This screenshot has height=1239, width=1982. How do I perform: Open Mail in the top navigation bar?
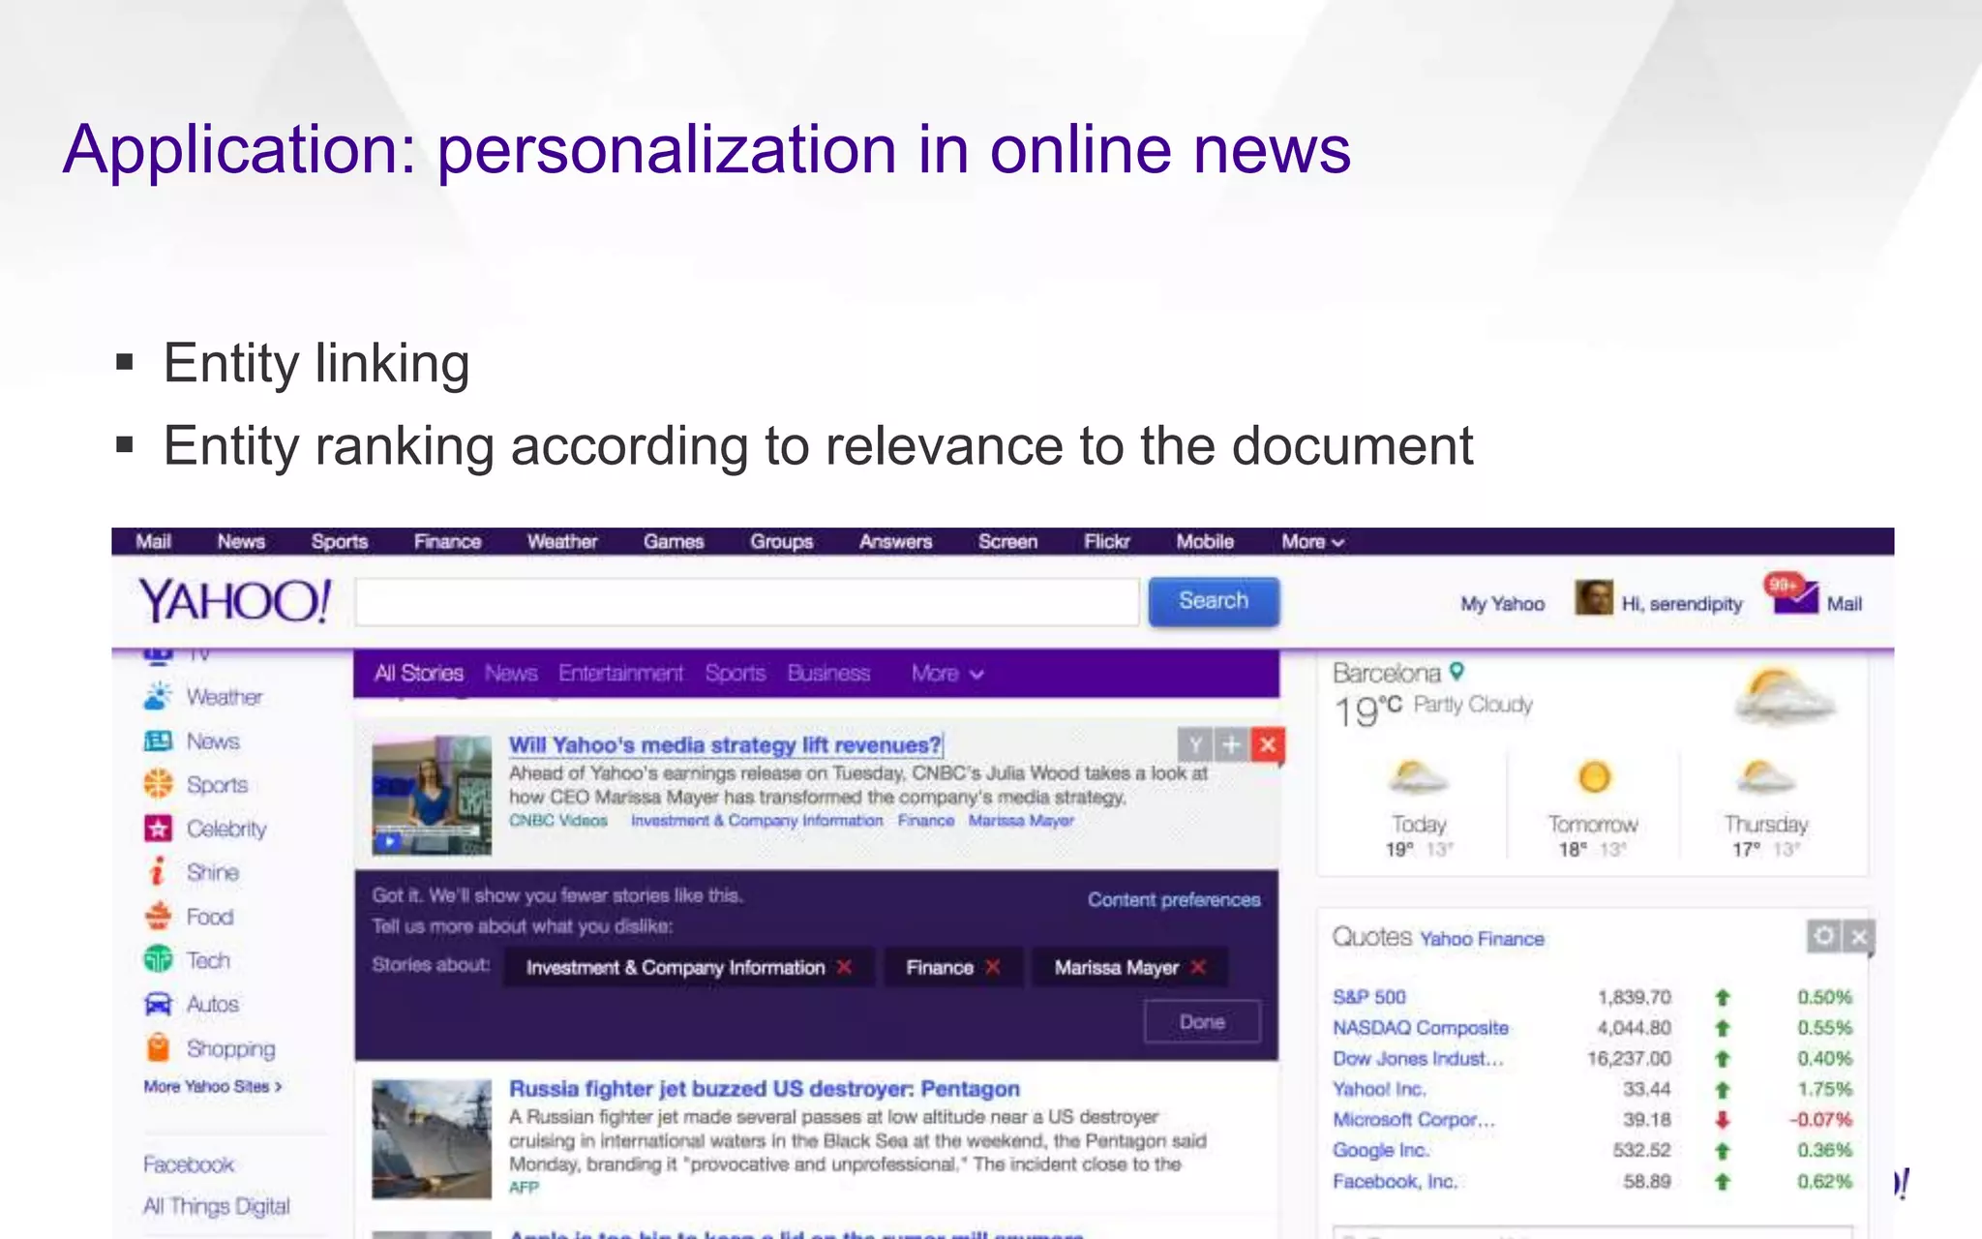click(153, 542)
